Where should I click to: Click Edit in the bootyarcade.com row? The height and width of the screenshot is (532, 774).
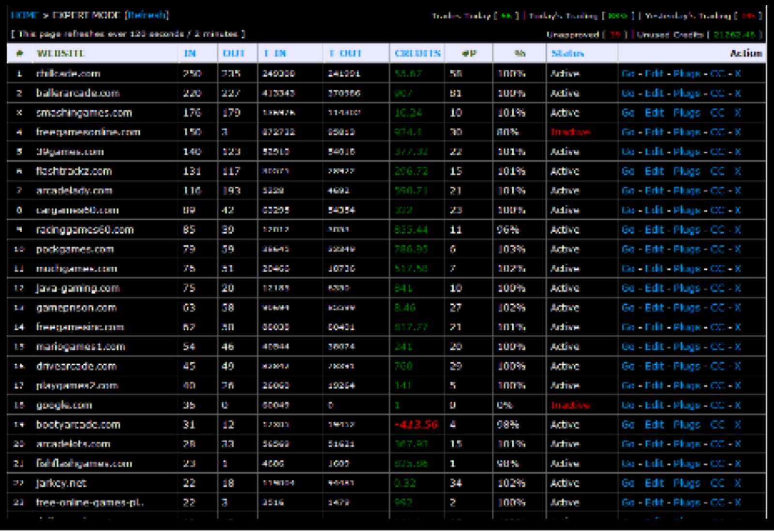click(x=654, y=425)
